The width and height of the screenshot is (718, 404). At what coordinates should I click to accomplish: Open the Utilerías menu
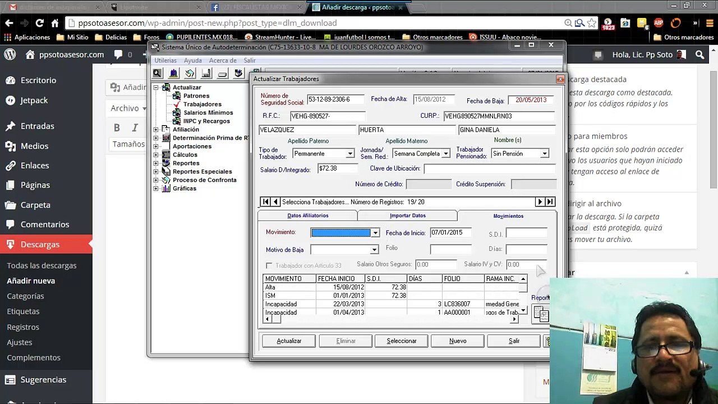165,61
